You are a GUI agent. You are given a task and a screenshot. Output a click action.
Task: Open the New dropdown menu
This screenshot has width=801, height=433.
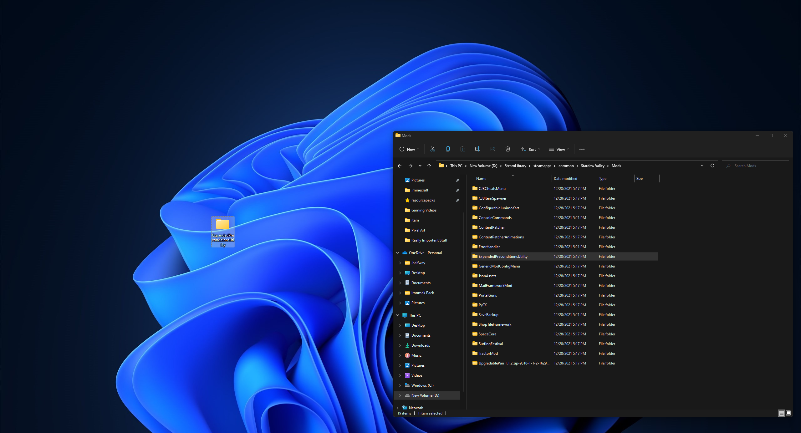coord(409,149)
